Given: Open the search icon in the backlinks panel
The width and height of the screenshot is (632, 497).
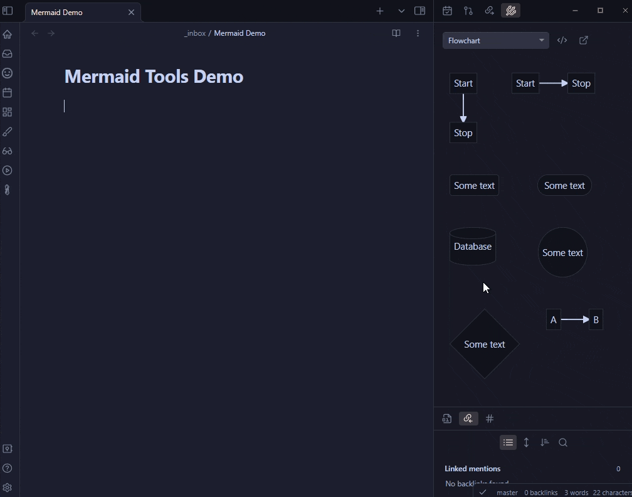Looking at the screenshot, I should click(562, 442).
